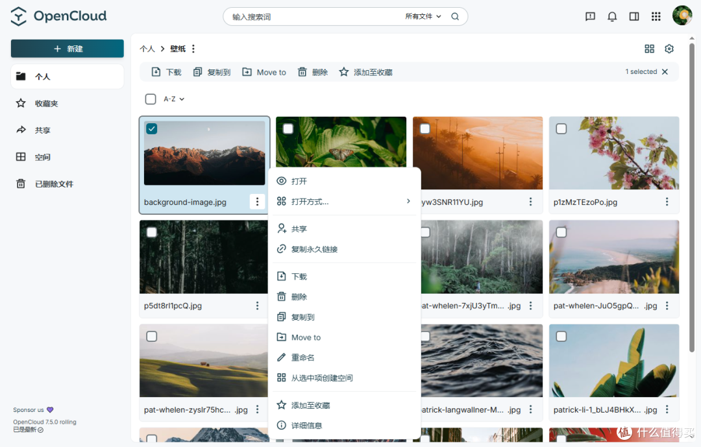
Task: Check the yw3SNR11YU.jpg checkbox
Action: click(x=425, y=128)
